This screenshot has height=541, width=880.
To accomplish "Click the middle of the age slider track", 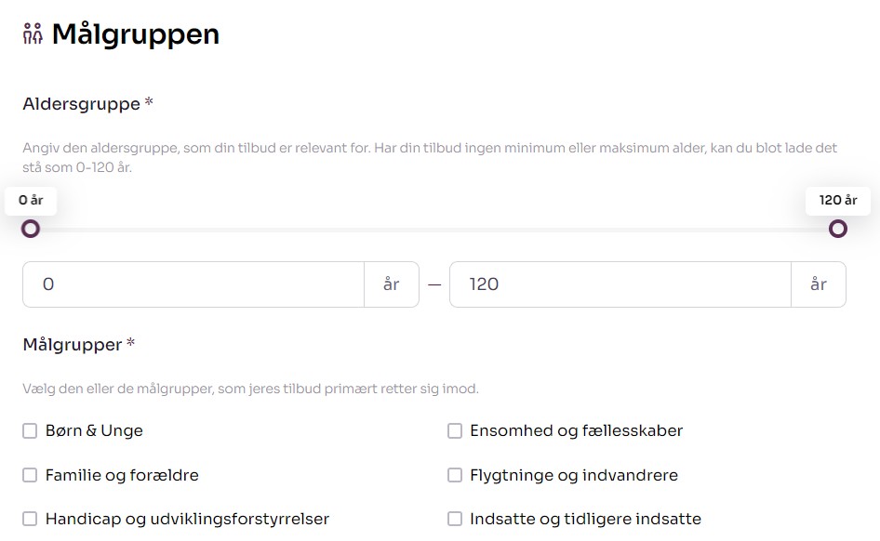I will click(434, 230).
